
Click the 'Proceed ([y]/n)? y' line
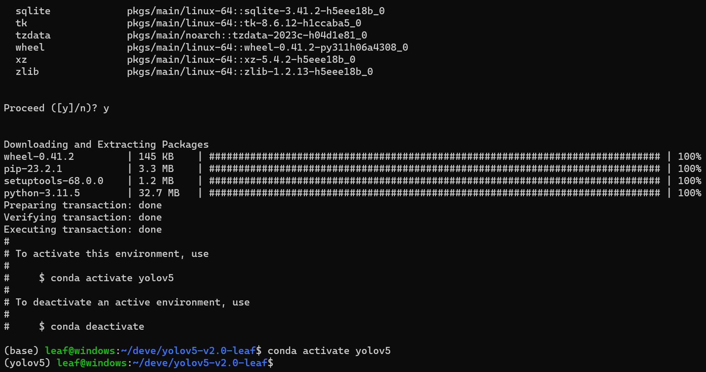[x=57, y=108]
